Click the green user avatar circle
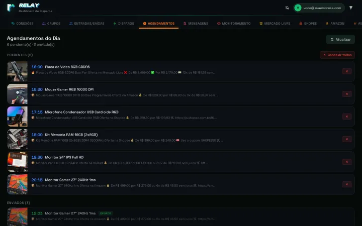Screen dimensions: 362x226 [x=298, y=8]
